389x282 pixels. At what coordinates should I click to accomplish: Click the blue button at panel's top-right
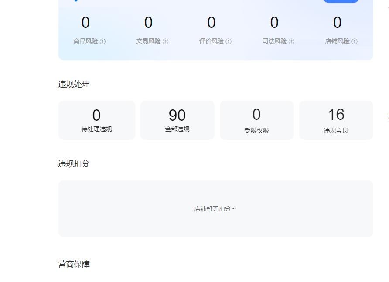click(341, 1)
